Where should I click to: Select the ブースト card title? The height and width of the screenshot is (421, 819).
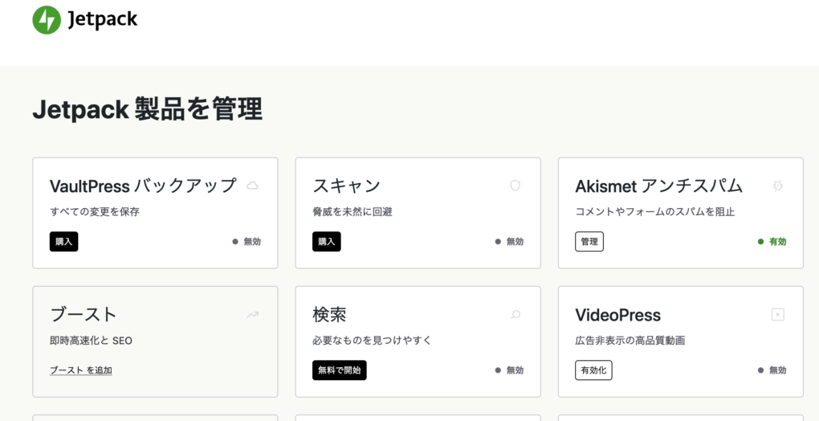tap(84, 315)
